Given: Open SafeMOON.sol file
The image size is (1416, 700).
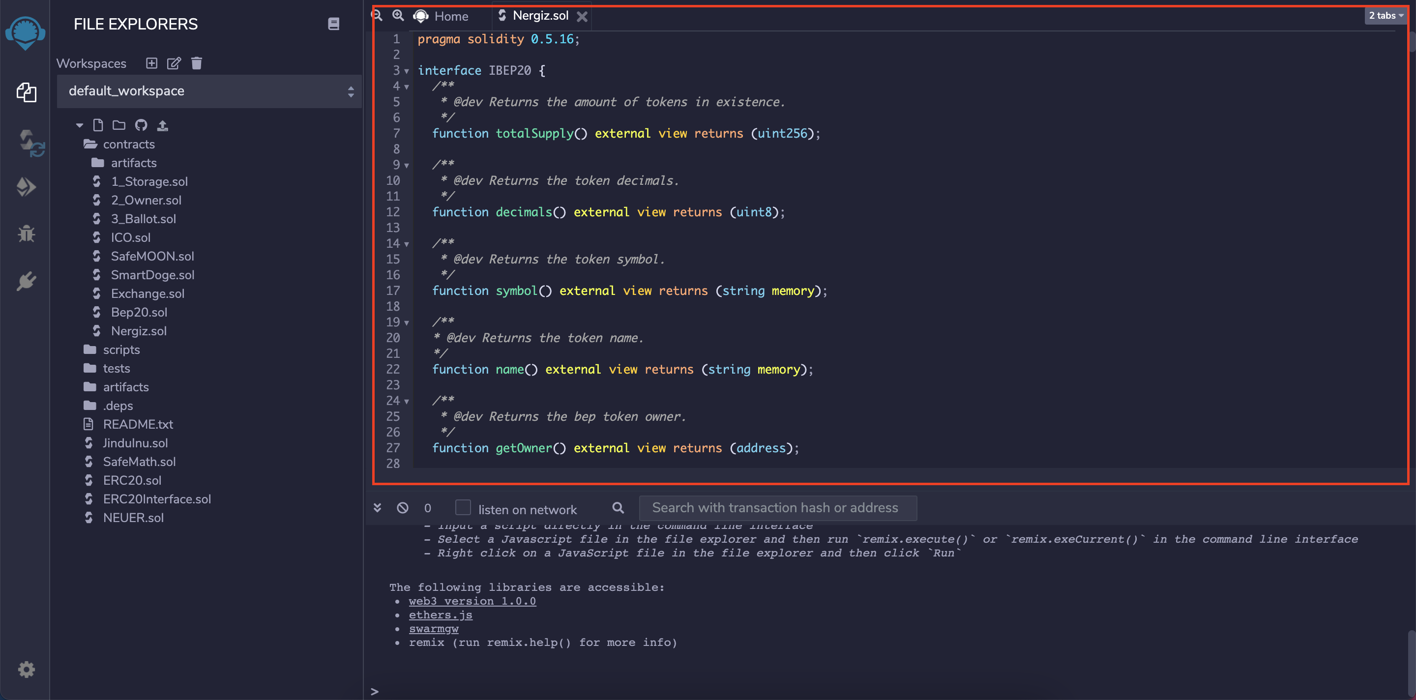Looking at the screenshot, I should pos(143,256).
